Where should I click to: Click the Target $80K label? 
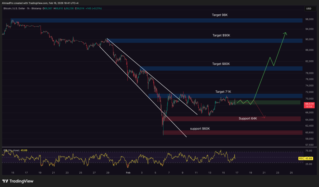point(221,64)
